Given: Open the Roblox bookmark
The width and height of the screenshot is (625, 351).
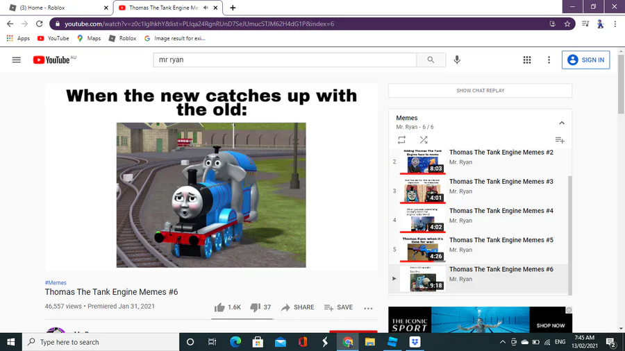Looking at the screenshot, I should coord(123,38).
